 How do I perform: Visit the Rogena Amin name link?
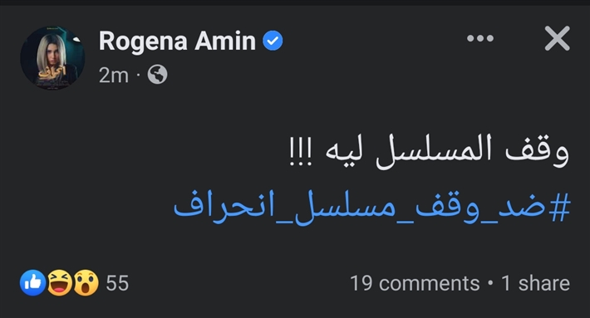point(177,41)
